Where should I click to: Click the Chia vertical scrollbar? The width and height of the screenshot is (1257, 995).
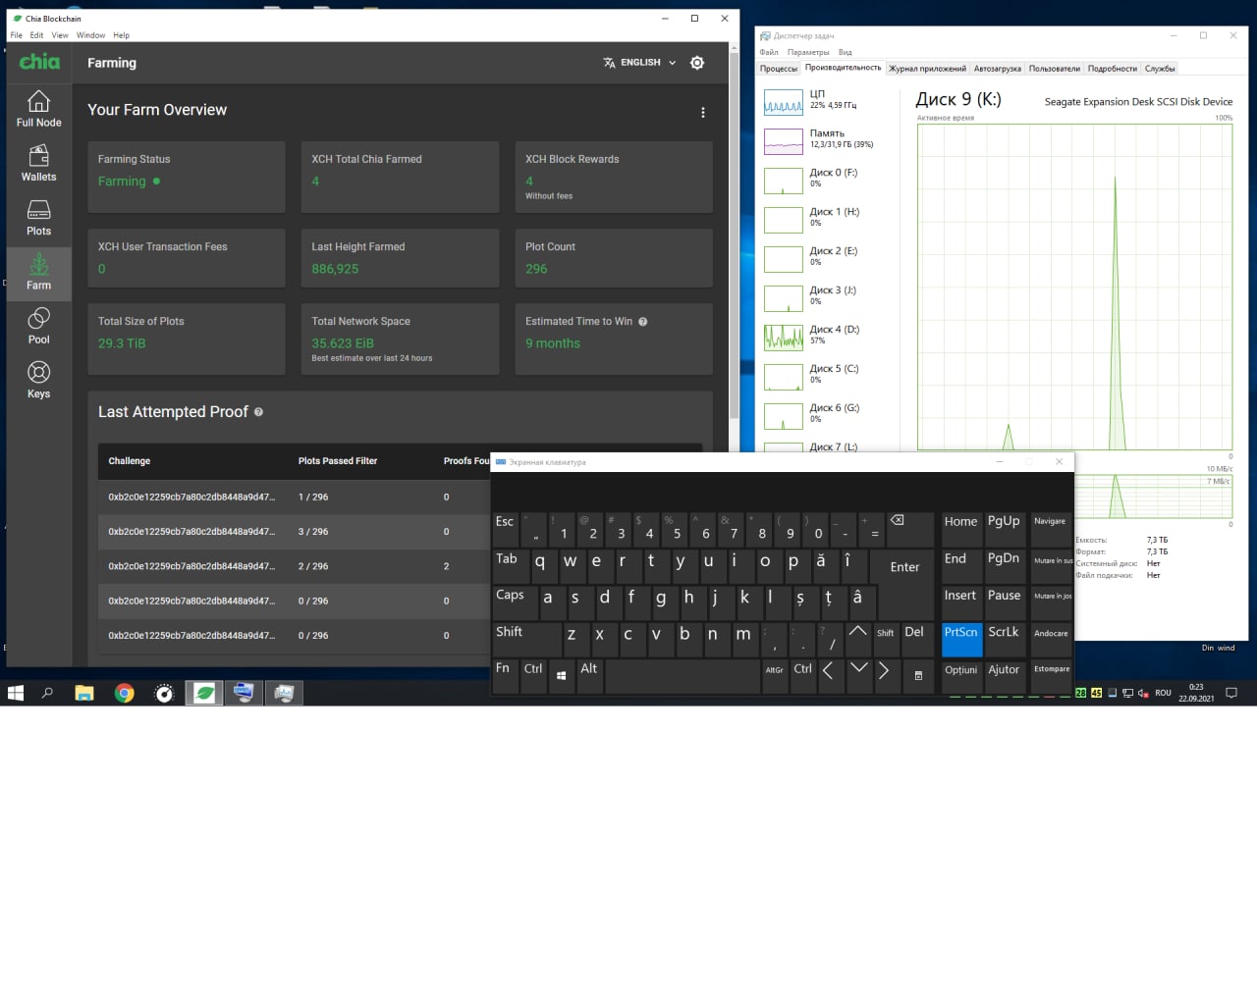coord(734,236)
